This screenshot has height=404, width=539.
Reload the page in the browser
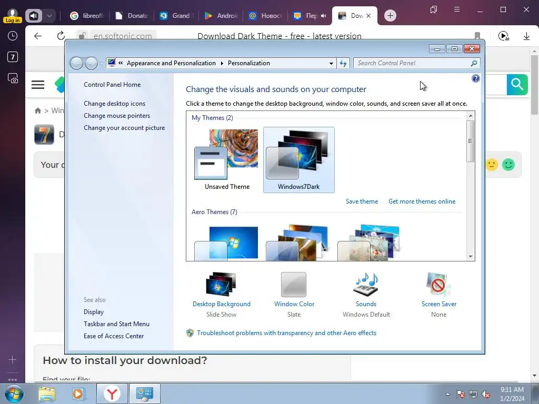click(61, 36)
